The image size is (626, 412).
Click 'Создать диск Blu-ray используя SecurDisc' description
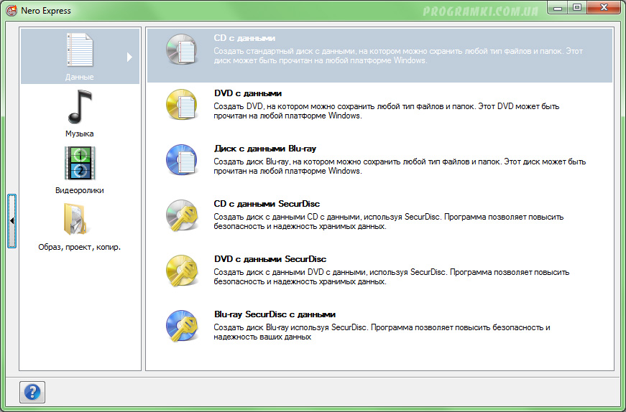382,332
